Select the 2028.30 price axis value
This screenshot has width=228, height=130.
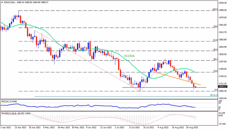pos(223,3)
